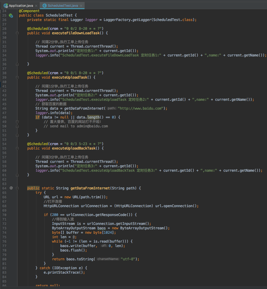Collapse the executeFileDownLoadTask method body
This screenshot has height=289, width=267.
[17, 33]
